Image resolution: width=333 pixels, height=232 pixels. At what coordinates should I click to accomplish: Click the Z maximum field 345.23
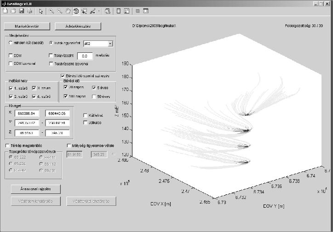(57, 133)
